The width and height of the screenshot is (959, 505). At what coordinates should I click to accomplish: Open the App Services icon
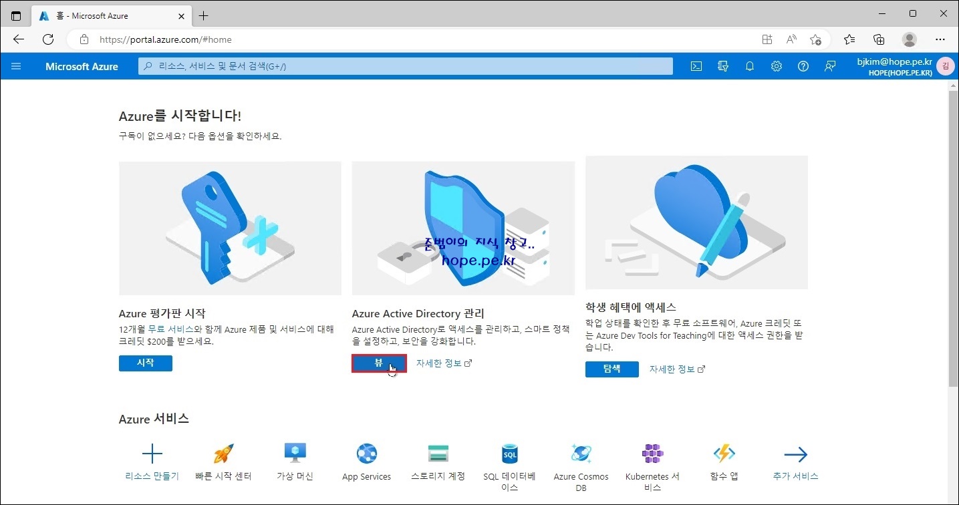pyautogui.click(x=366, y=454)
